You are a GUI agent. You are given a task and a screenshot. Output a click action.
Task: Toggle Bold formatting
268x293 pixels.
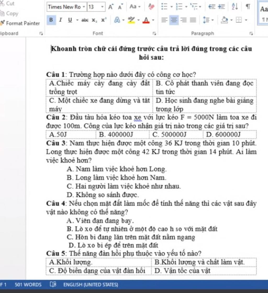(x=51, y=20)
